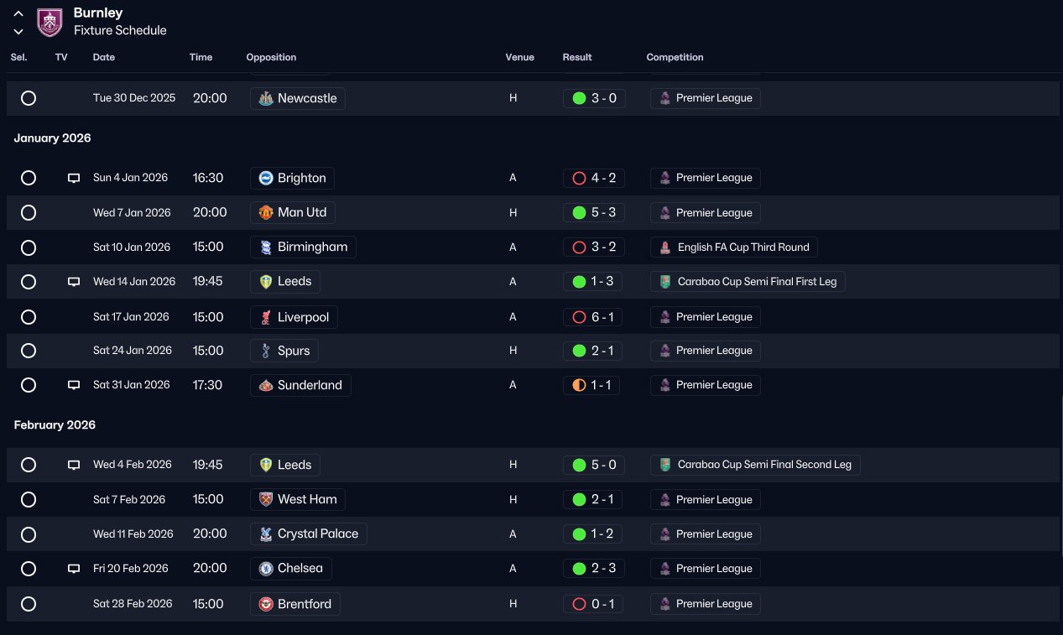The width and height of the screenshot is (1063, 635).
Task: Sort by the Date column header
Action: click(104, 57)
